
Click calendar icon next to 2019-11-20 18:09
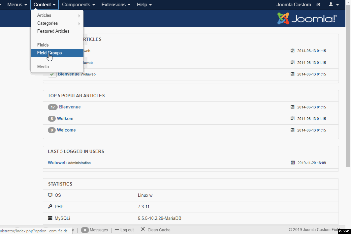coord(293,162)
